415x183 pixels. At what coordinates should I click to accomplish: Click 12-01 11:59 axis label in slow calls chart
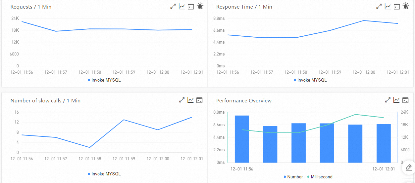click(124, 159)
